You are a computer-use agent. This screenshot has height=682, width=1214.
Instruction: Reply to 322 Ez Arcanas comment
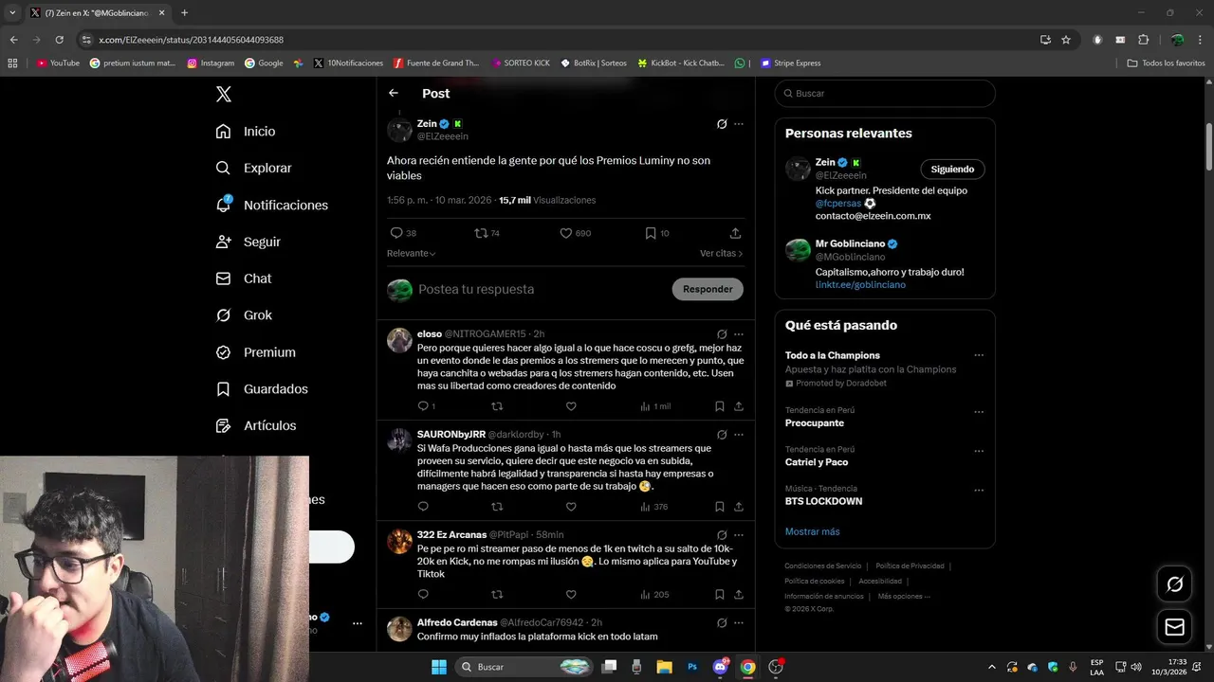(x=423, y=595)
